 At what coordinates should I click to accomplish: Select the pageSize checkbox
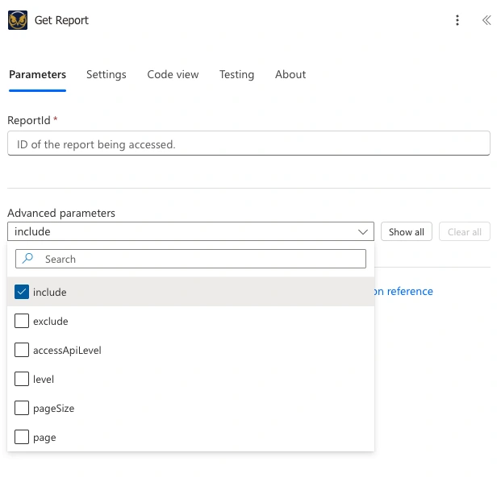point(22,408)
